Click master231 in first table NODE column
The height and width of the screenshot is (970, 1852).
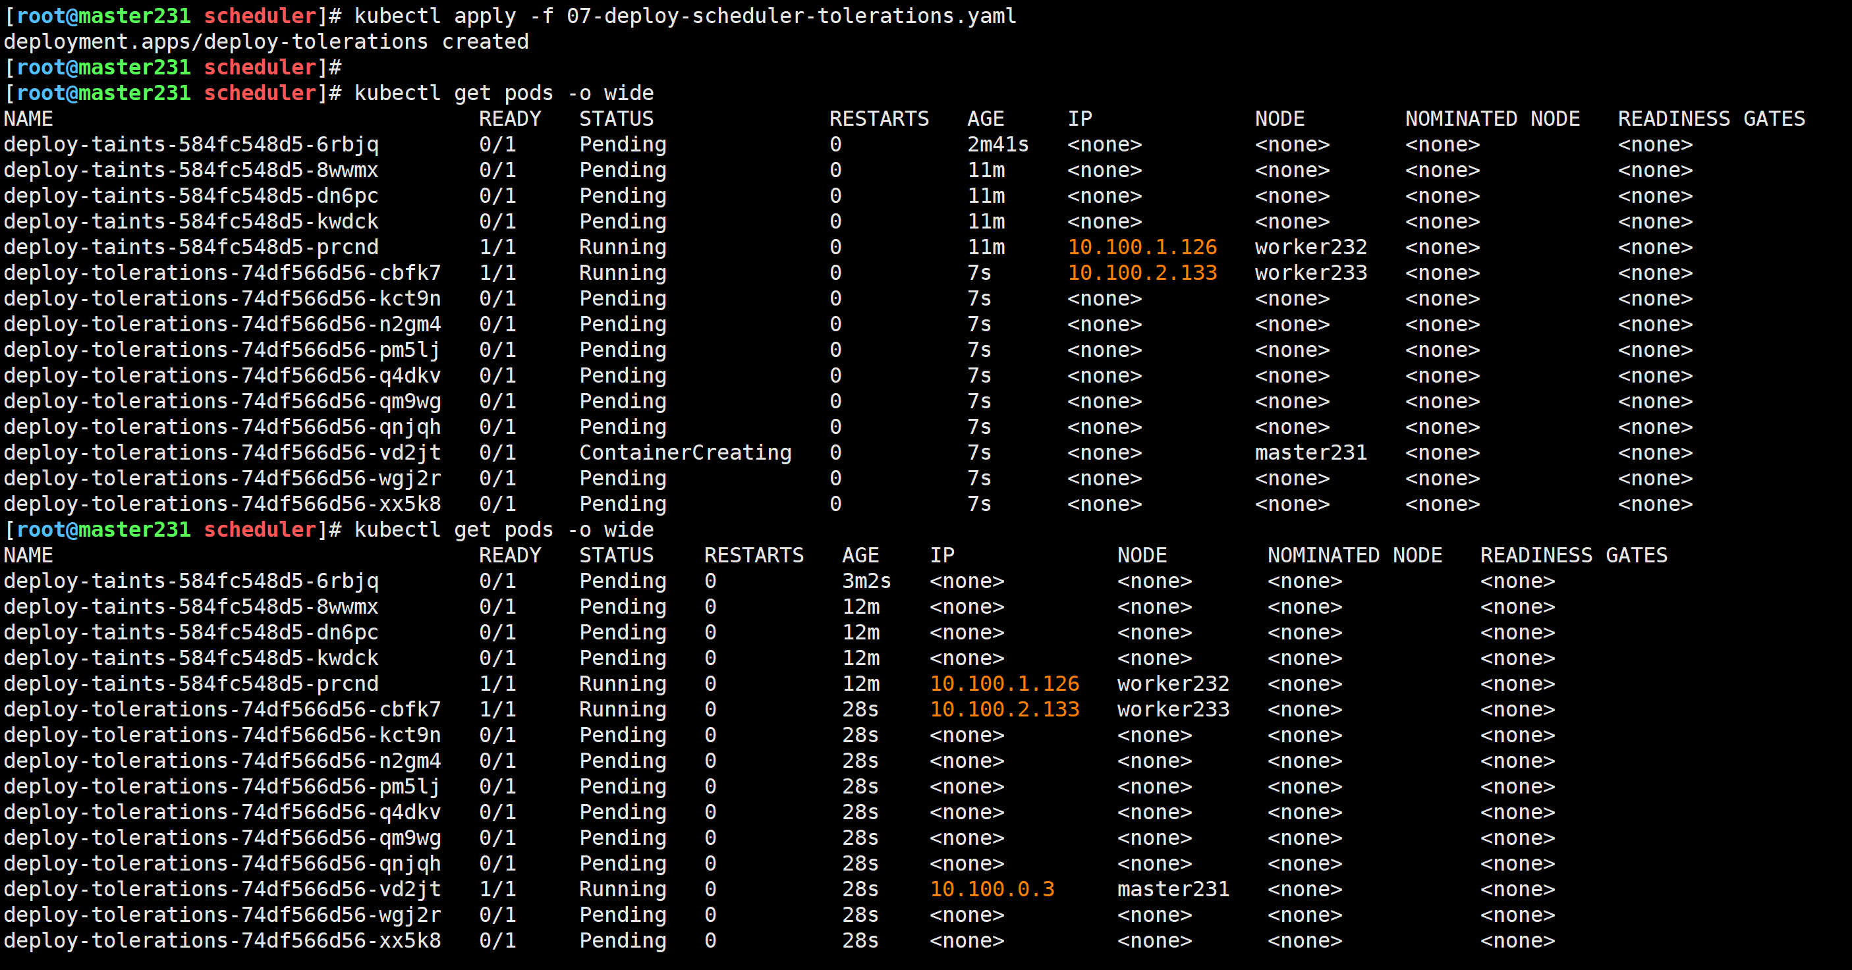pyautogui.click(x=1310, y=452)
